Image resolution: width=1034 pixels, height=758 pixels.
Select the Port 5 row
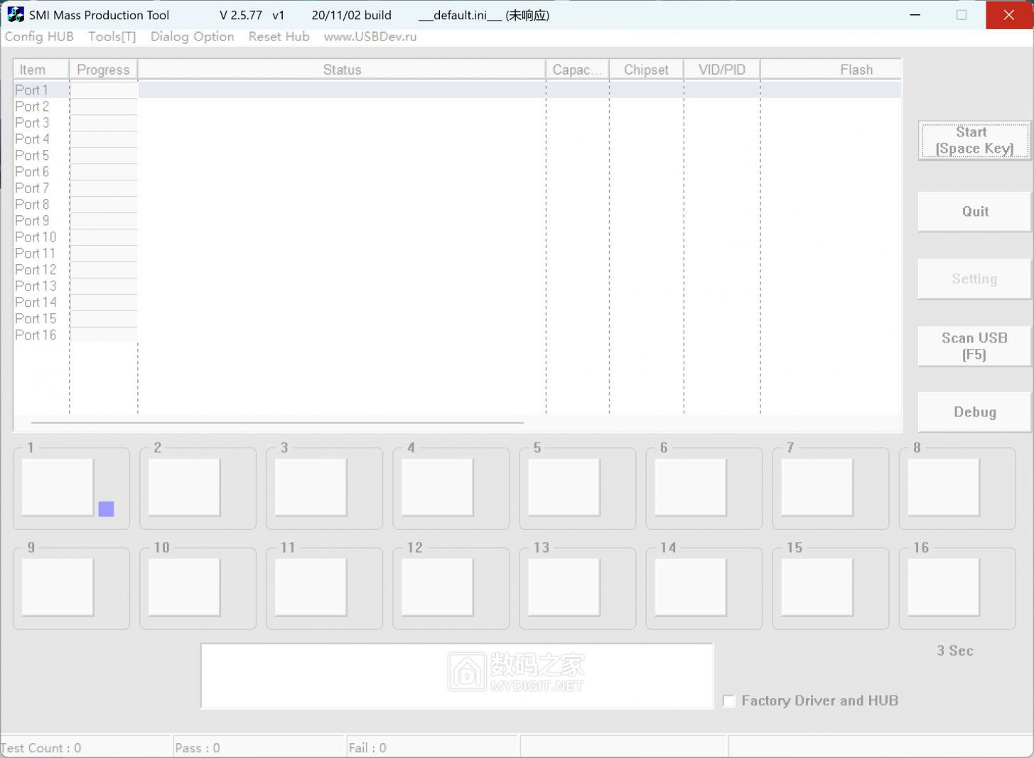(457, 156)
